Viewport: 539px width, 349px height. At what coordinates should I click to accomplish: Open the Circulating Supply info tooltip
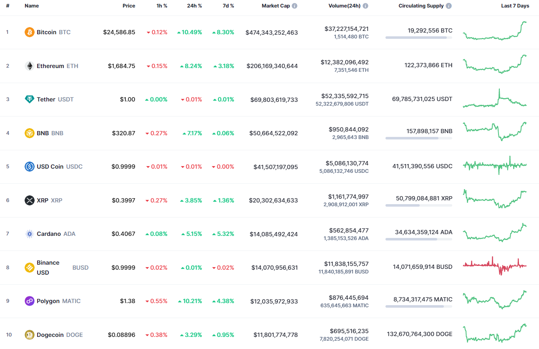pos(448,5)
